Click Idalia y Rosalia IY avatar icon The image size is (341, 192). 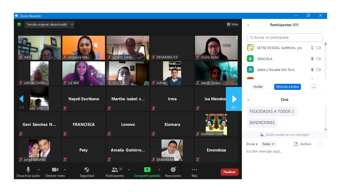coord(250,70)
